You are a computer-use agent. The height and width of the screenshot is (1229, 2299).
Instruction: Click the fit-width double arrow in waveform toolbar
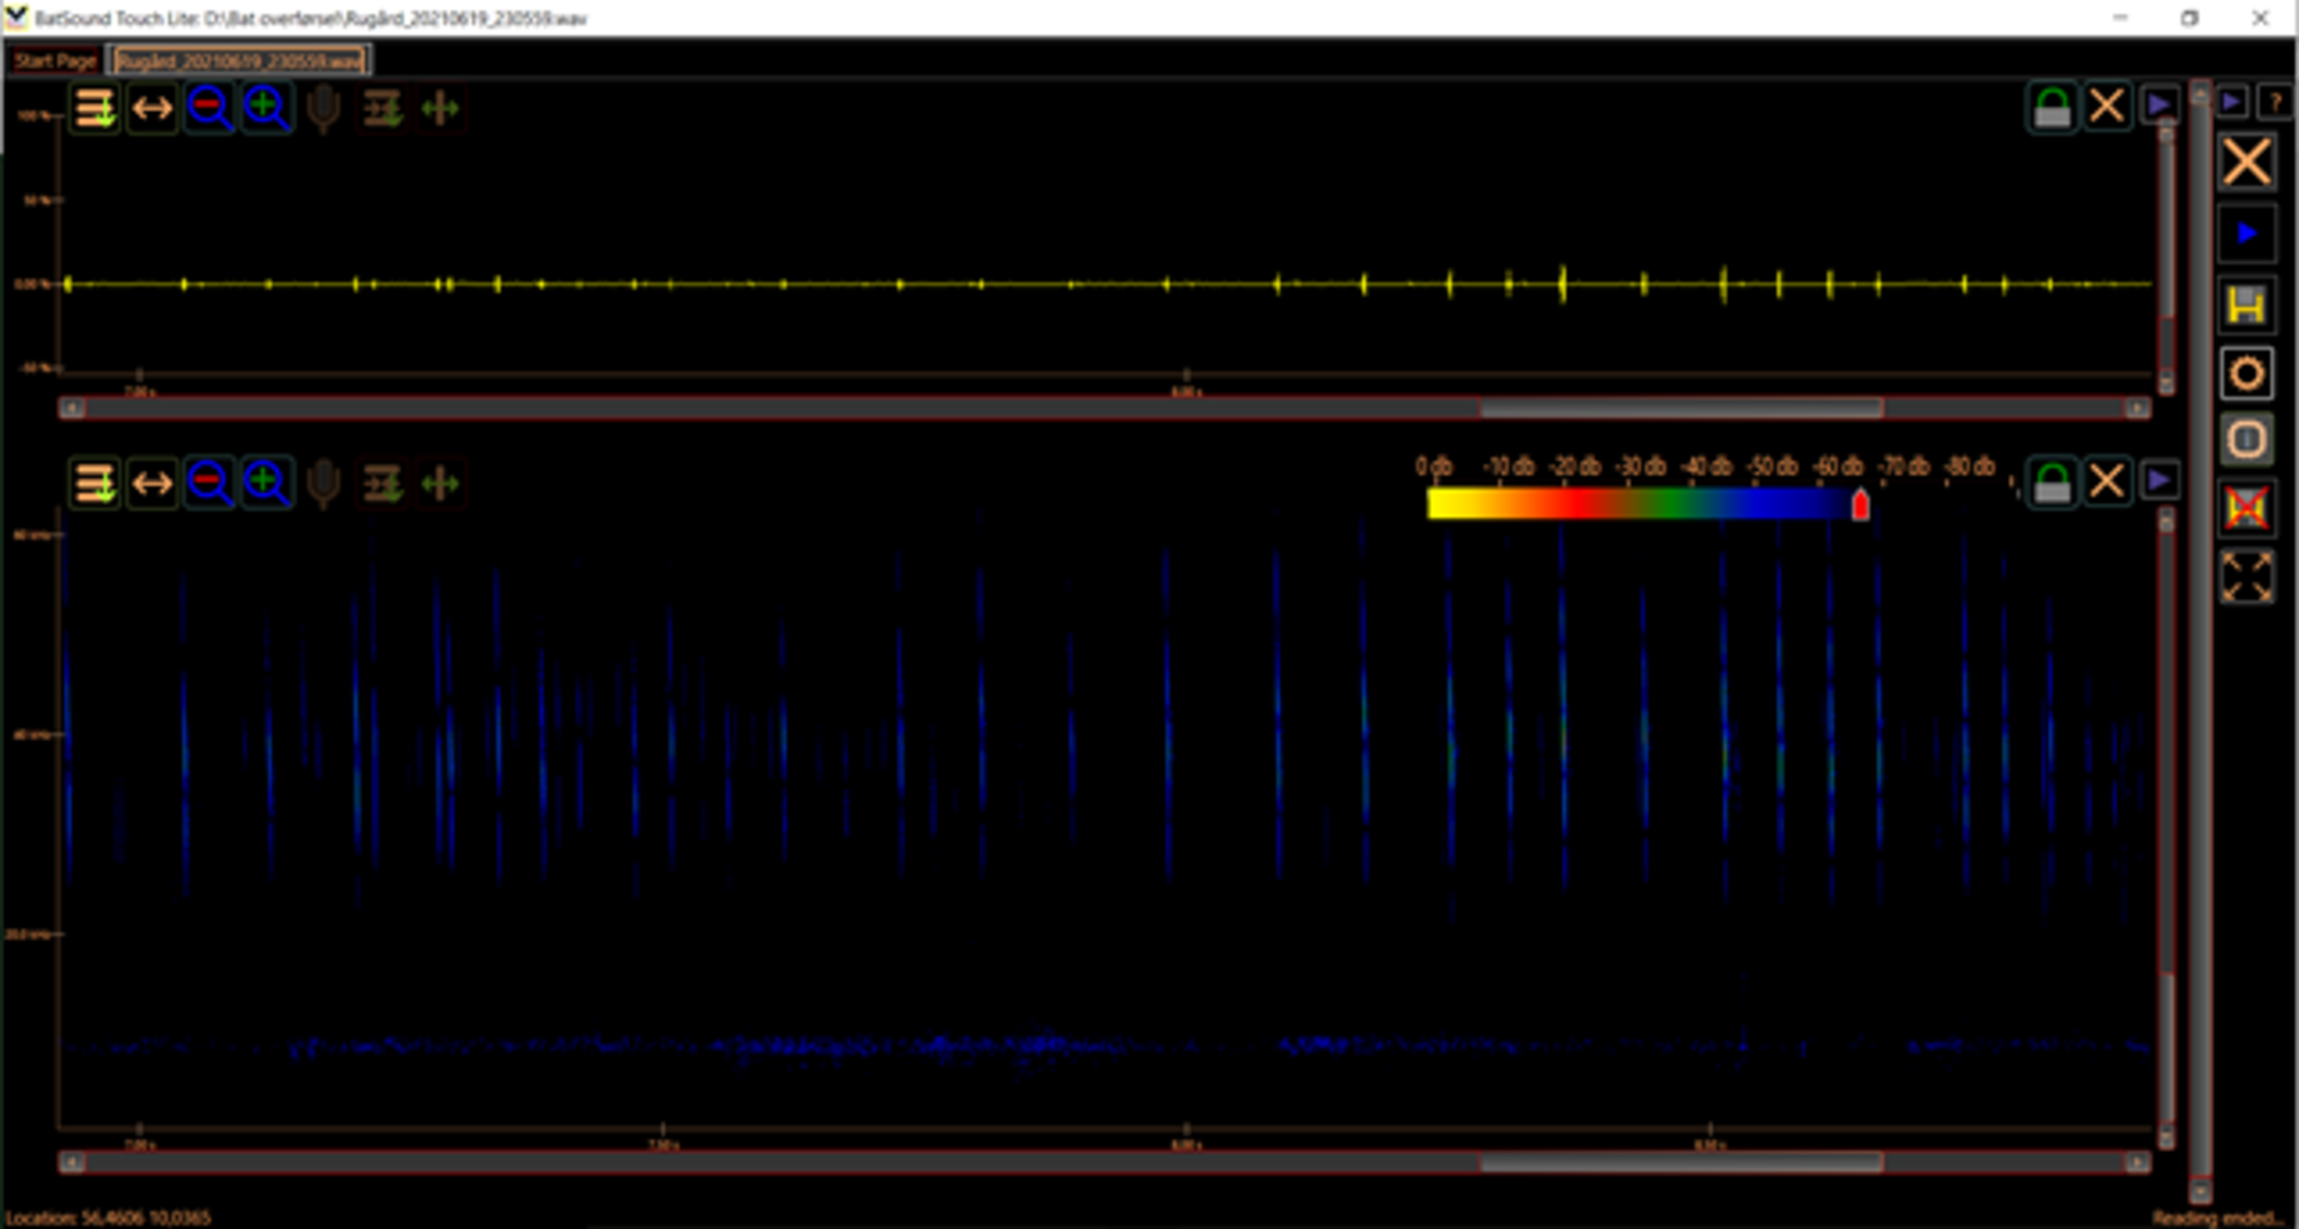(x=152, y=108)
